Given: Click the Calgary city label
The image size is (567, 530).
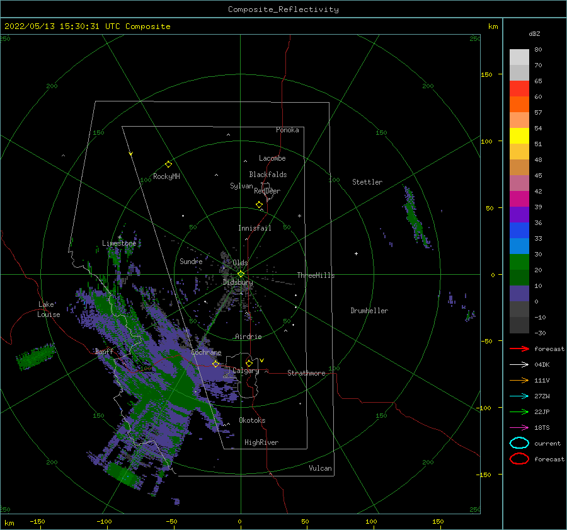Looking at the screenshot, I should coord(246,371).
